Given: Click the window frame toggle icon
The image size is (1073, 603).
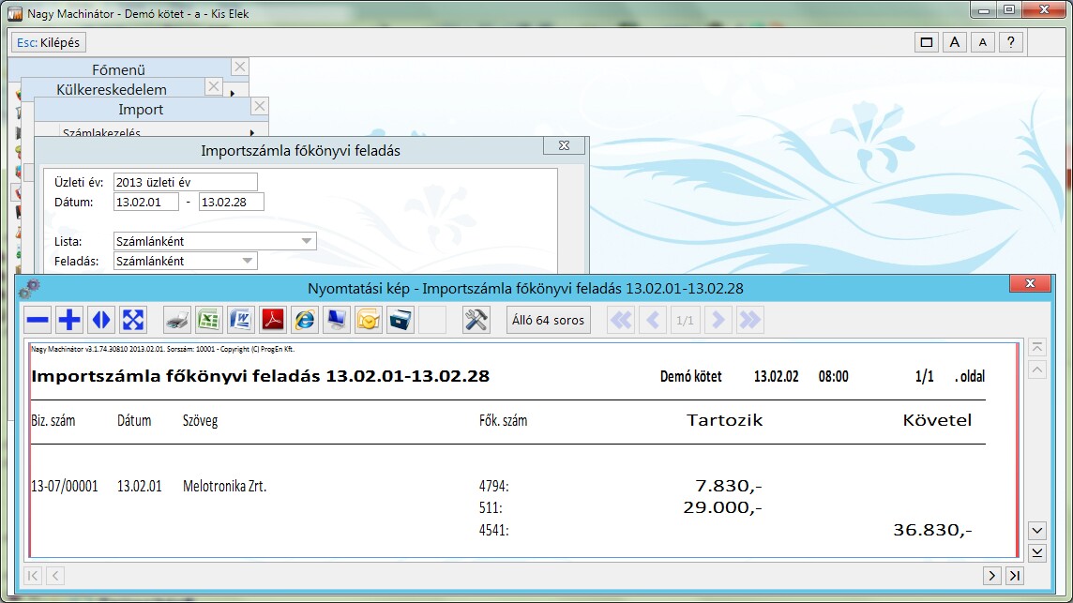Looking at the screenshot, I should click(x=926, y=42).
